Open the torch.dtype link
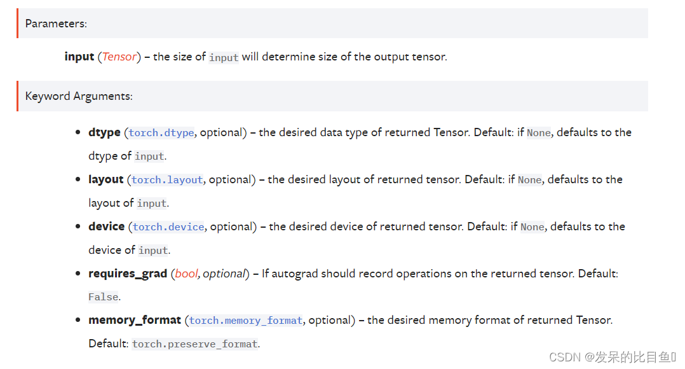Viewport: 685px width, 369px height. (x=161, y=133)
